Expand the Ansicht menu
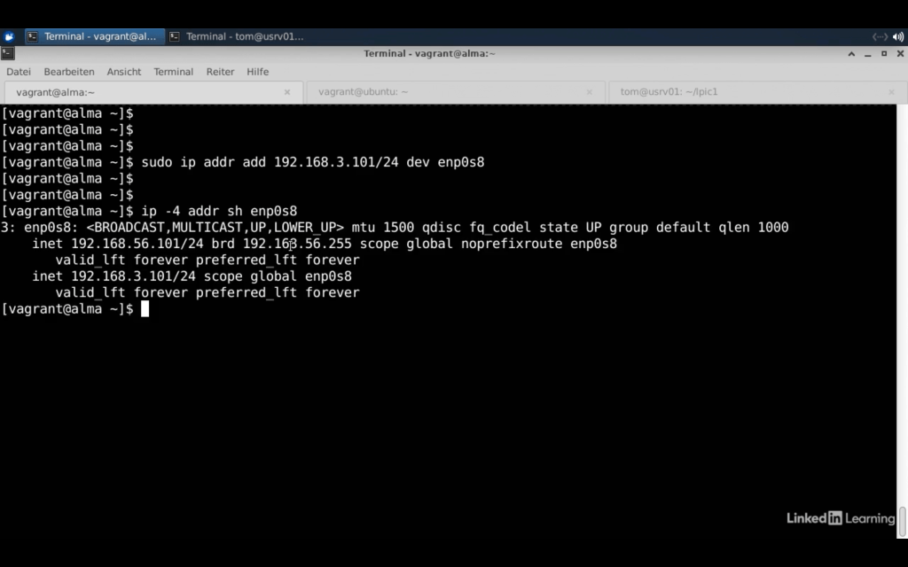Image resolution: width=908 pixels, height=567 pixels. click(124, 72)
